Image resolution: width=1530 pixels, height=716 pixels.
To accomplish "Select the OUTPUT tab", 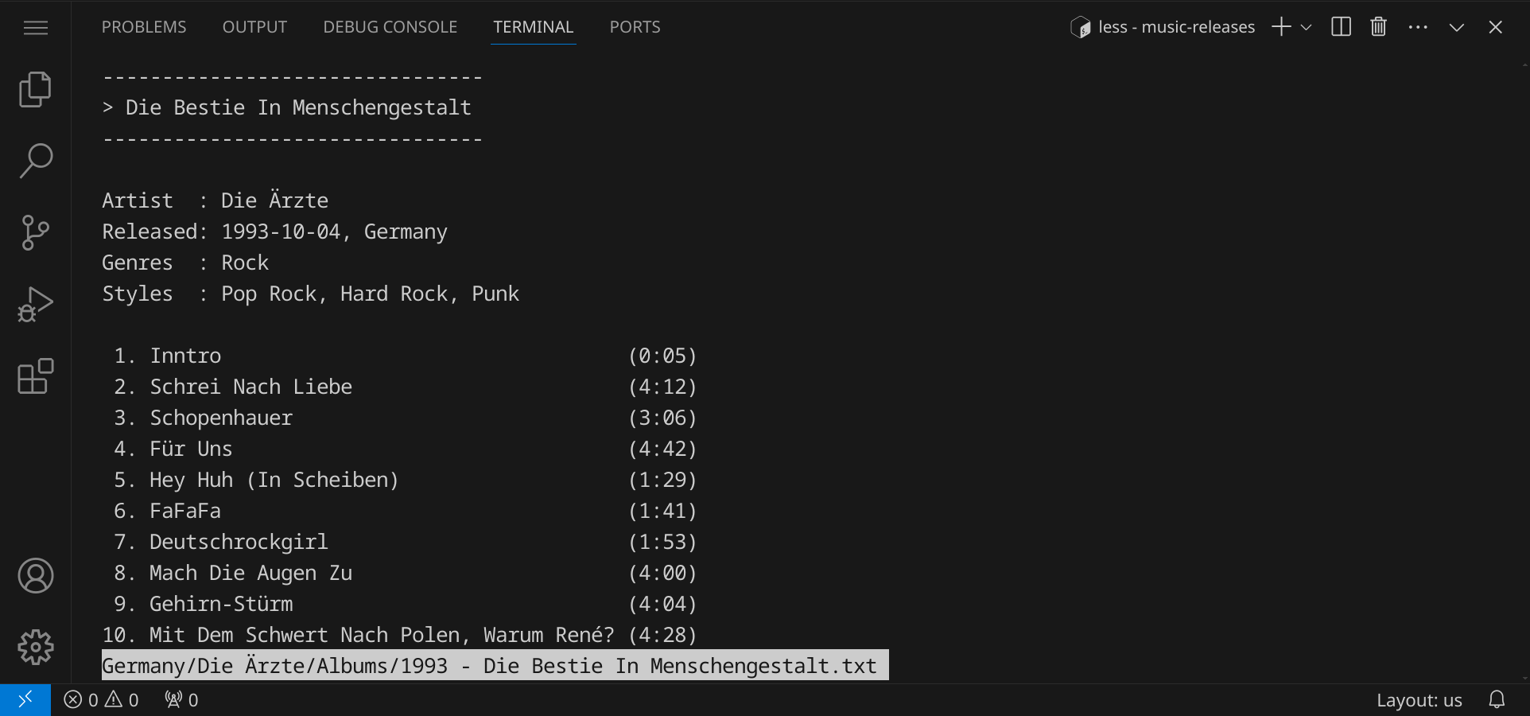I will pos(254,27).
